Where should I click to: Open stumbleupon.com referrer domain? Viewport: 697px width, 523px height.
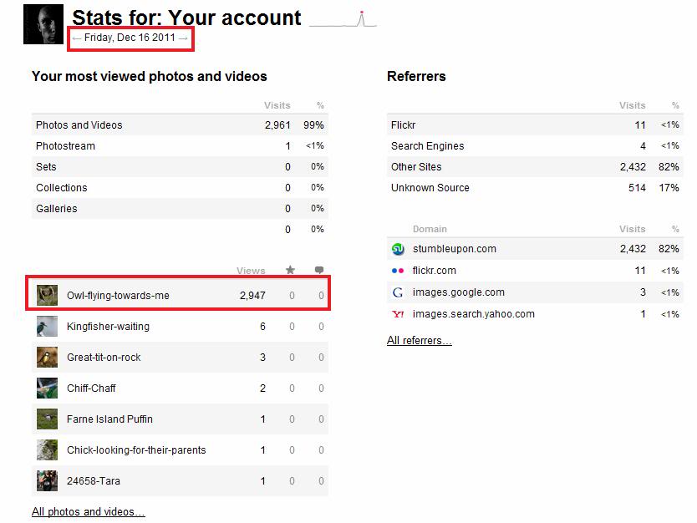(x=454, y=249)
